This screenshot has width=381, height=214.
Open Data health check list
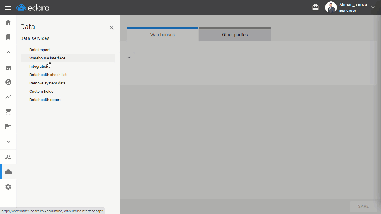tap(48, 75)
